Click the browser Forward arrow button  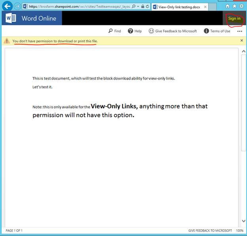click(x=17, y=6)
